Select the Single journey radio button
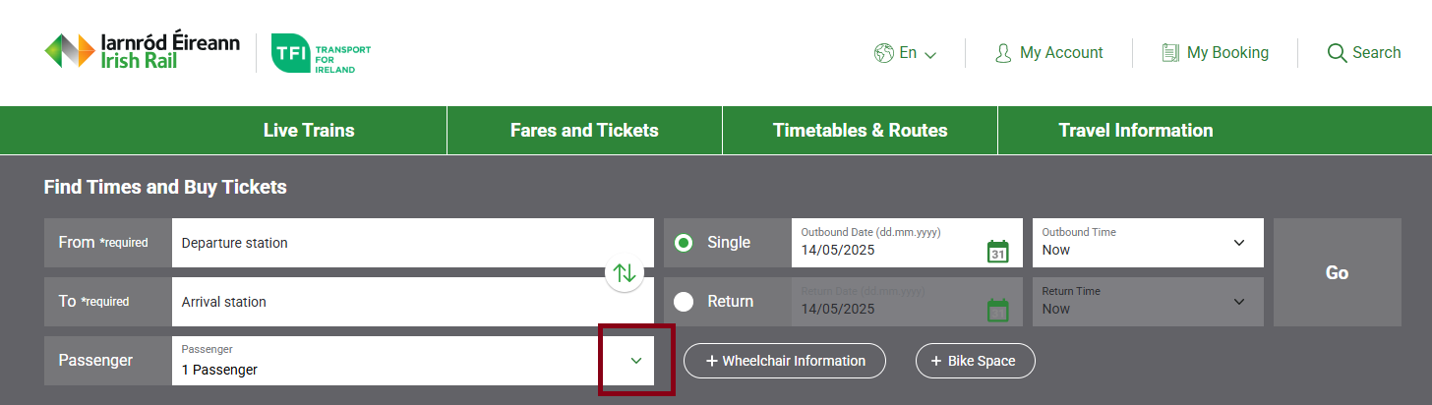The width and height of the screenshot is (1432, 405). 684,243
